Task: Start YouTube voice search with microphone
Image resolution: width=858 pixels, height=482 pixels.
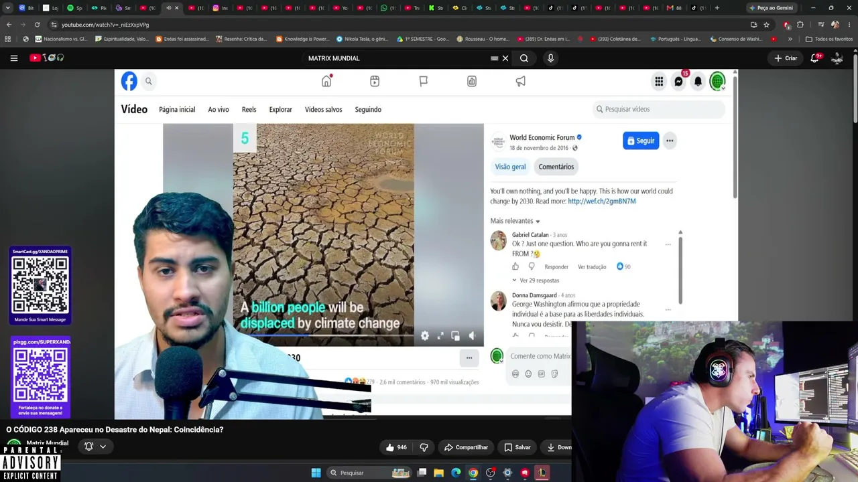Action: click(550, 58)
